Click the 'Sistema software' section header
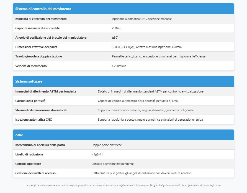This screenshot has width=247, height=193. click(x=29, y=81)
